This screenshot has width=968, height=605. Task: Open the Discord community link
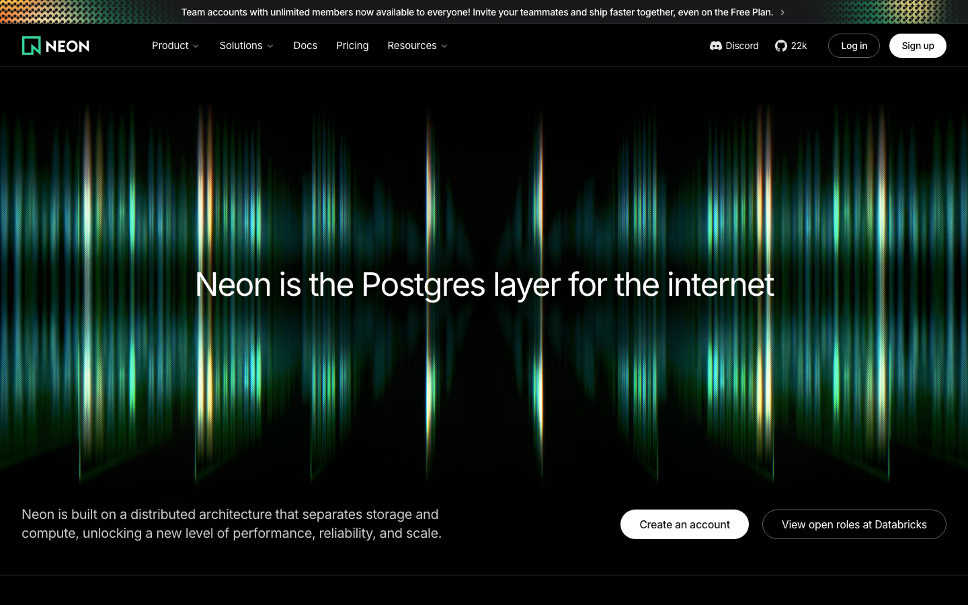tap(734, 46)
